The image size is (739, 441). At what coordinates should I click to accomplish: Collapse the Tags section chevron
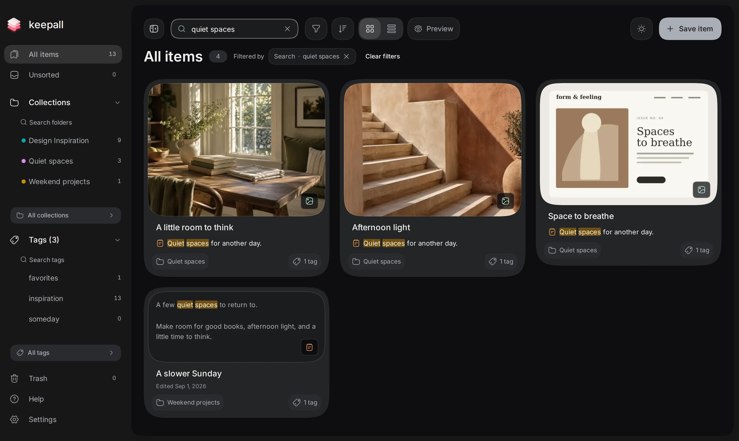point(118,240)
